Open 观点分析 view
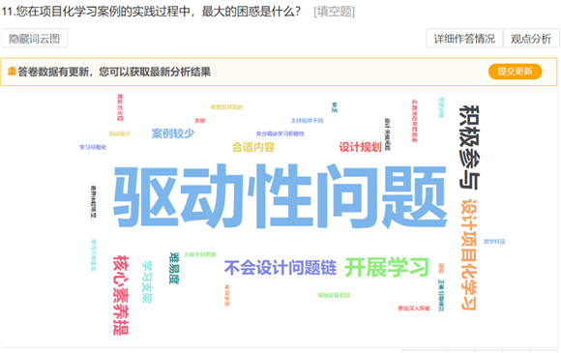 pyautogui.click(x=531, y=39)
